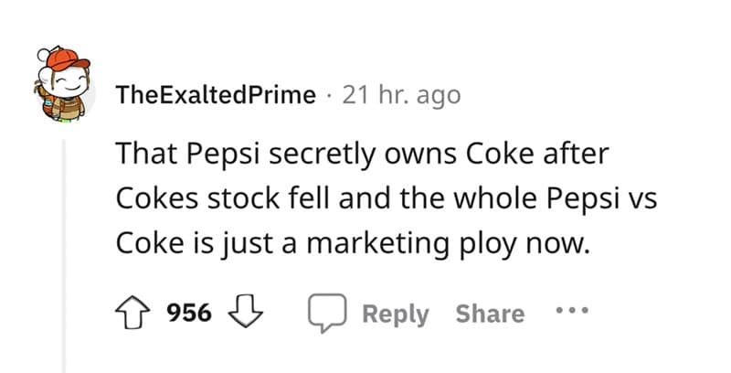Image resolution: width=731 pixels, height=373 pixels.
Task: Share this comment
Action: point(490,314)
